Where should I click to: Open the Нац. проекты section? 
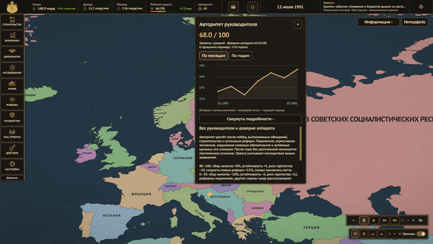12,134
